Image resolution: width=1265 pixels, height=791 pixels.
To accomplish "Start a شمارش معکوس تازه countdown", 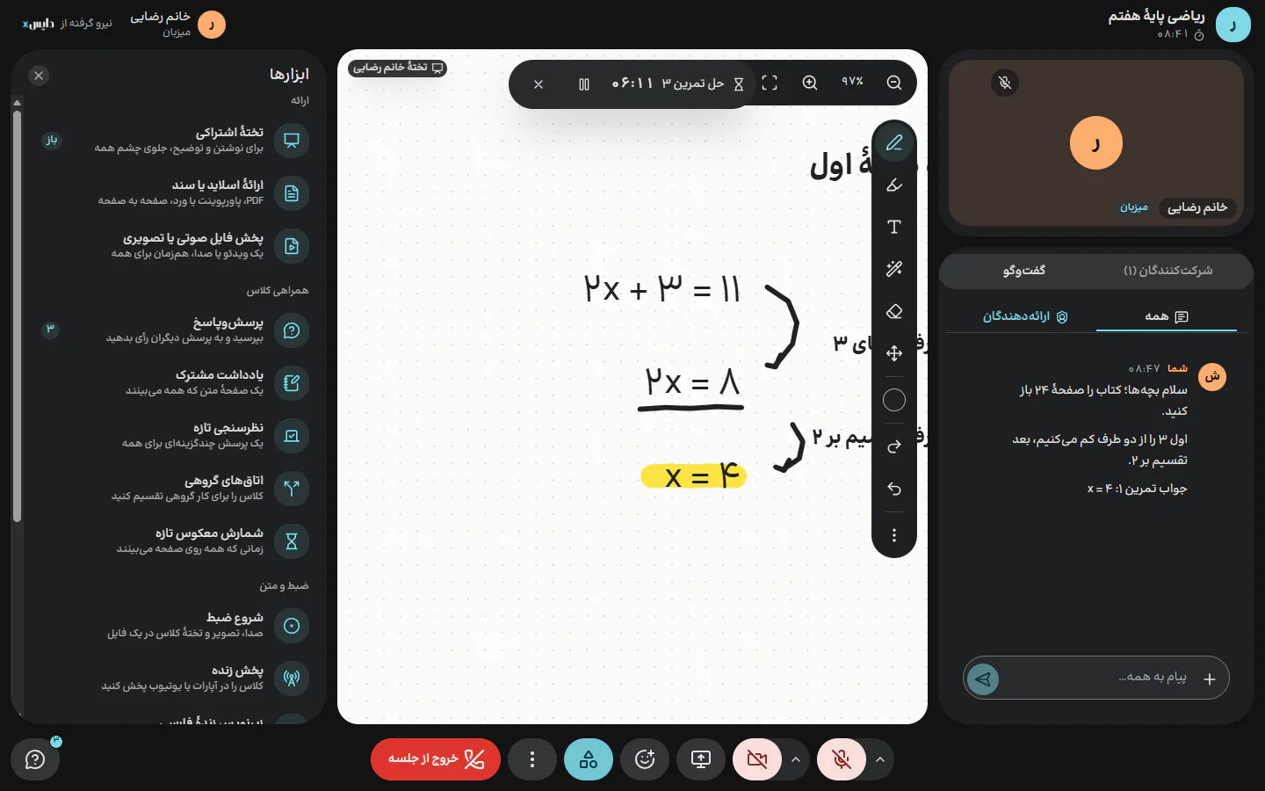I will [x=167, y=541].
